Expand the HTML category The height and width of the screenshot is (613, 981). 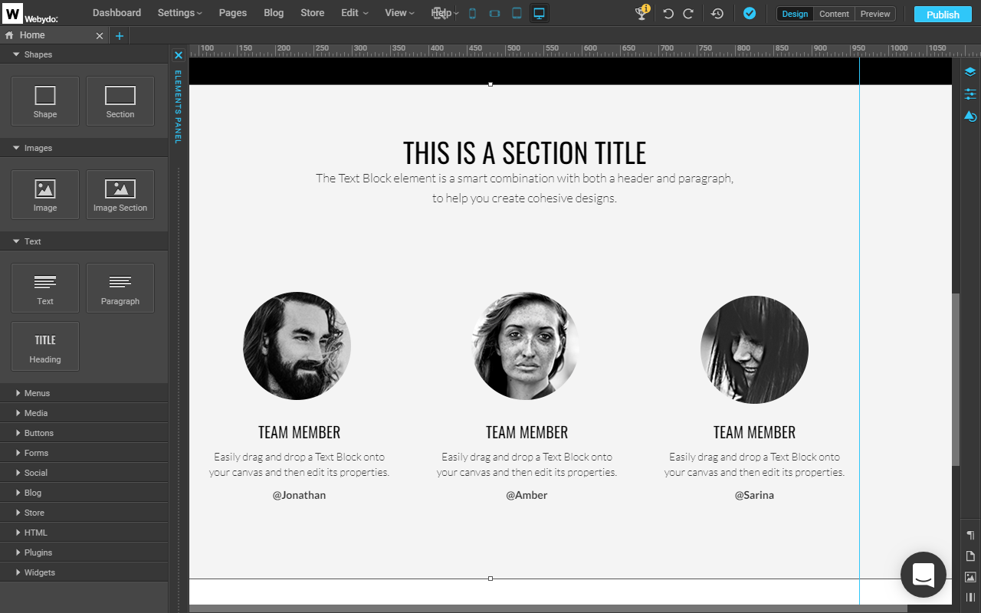[84, 533]
